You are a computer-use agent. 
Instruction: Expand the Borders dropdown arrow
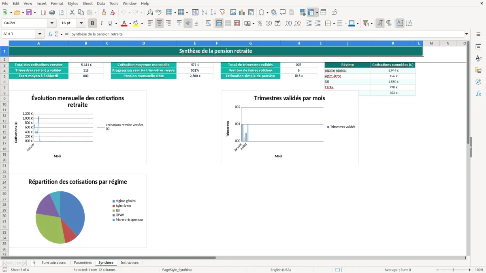[x=333, y=23]
